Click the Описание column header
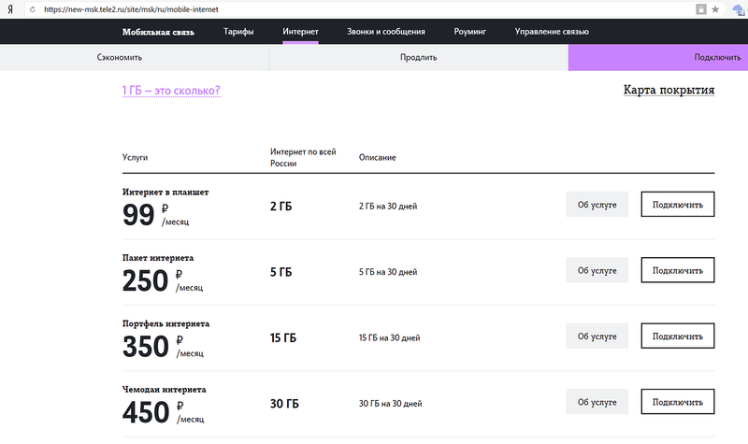Image resolution: width=748 pixels, height=444 pixels. [x=378, y=157]
